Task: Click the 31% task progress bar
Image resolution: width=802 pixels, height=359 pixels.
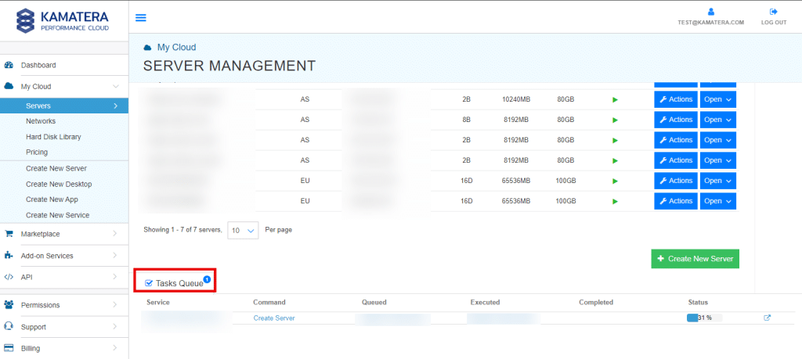Action: pos(704,318)
